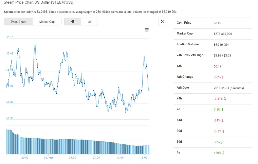
Task: Click the 60d change 38% value
Action: point(218,142)
